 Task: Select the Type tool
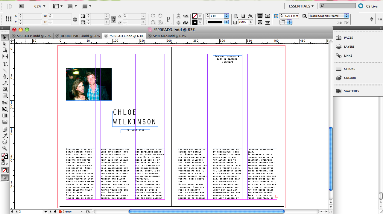(x=5, y=64)
